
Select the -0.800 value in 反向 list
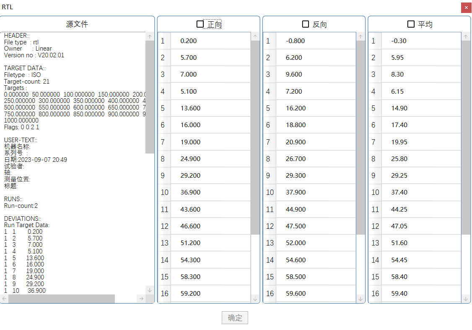point(295,41)
